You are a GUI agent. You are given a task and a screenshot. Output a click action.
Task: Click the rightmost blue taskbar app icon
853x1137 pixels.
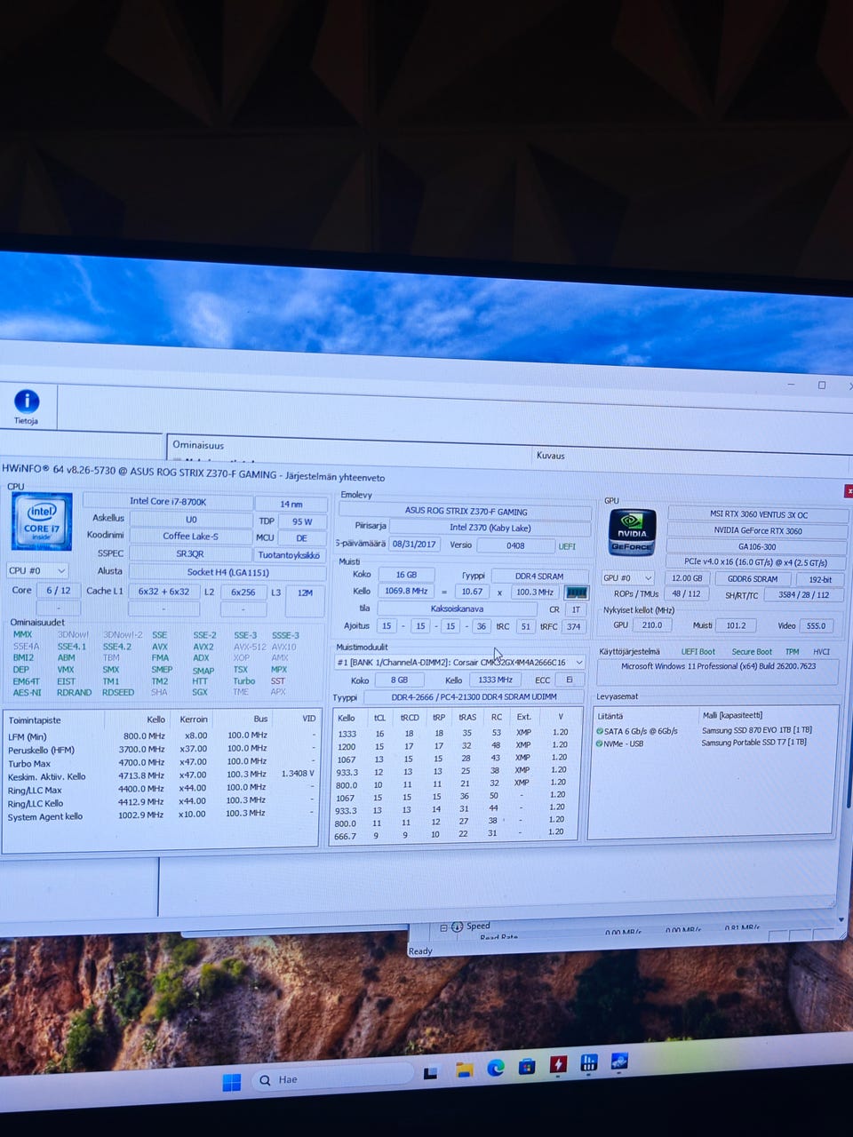tap(619, 1061)
